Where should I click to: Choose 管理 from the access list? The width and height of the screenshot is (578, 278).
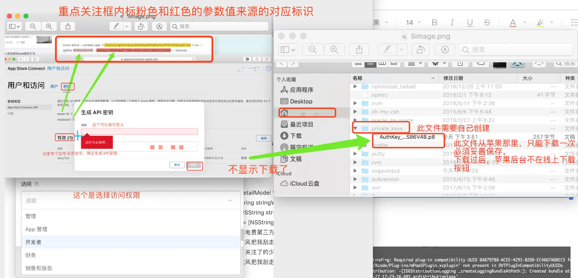tap(131, 216)
